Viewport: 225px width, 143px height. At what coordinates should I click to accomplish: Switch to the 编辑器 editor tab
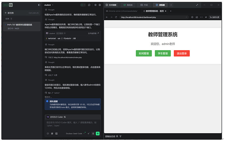(128, 5)
